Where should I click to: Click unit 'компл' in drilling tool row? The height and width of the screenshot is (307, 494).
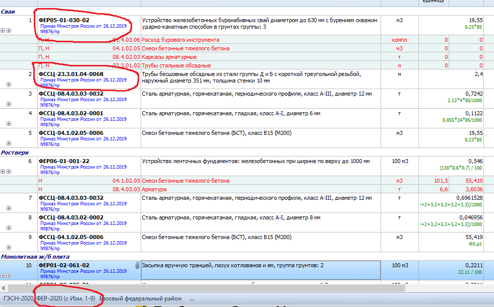click(x=399, y=40)
